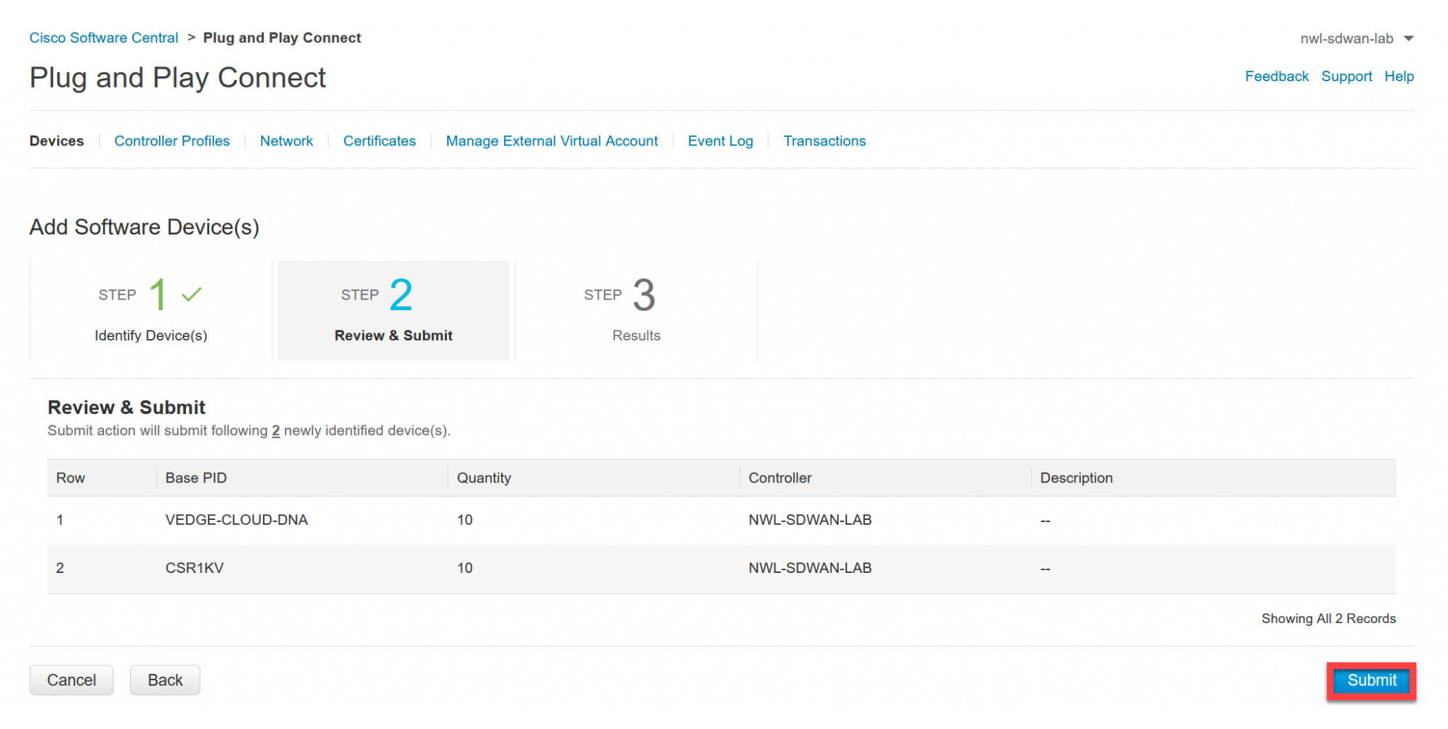Open the Event Log tab
The height and width of the screenshot is (729, 1448).
tap(720, 141)
